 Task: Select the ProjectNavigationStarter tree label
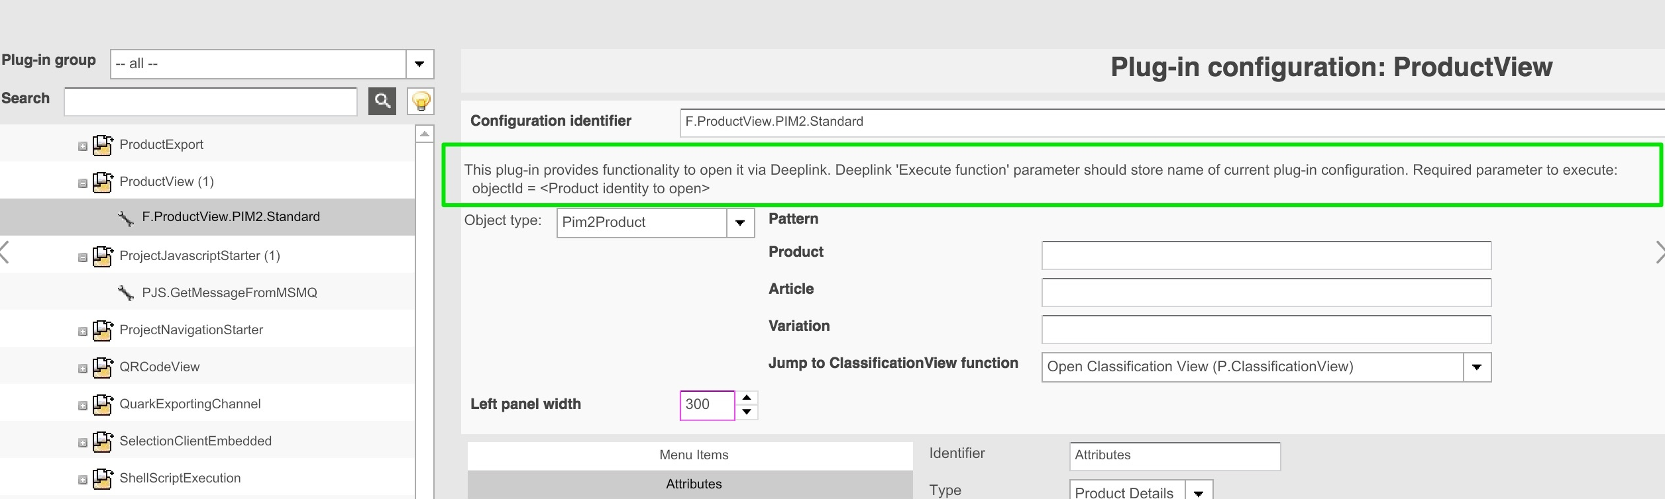191,330
